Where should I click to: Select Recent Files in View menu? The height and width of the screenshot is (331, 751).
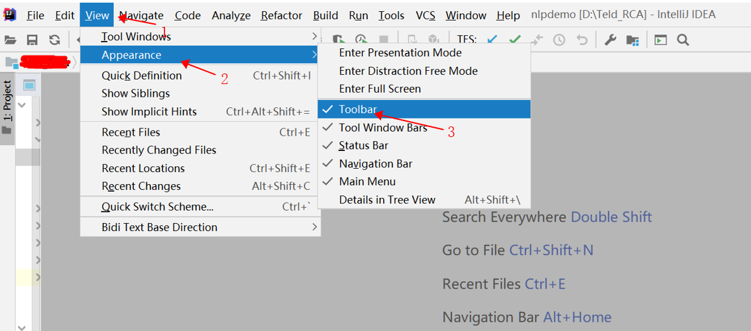click(x=200, y=132)
